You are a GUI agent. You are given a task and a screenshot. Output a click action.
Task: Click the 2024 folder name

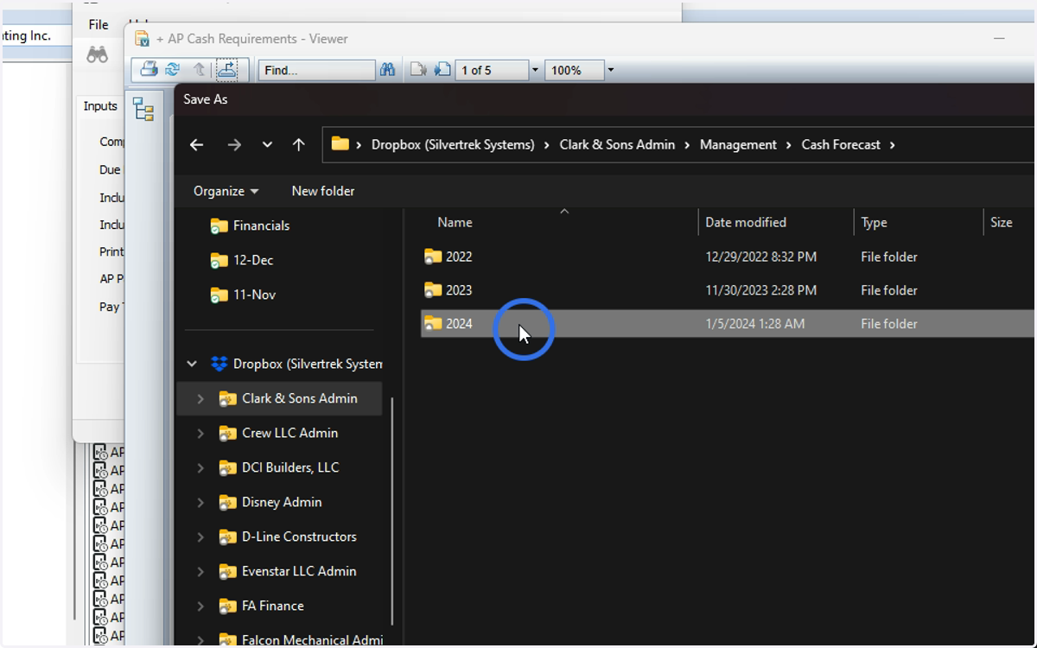click(x=459, y=324)
